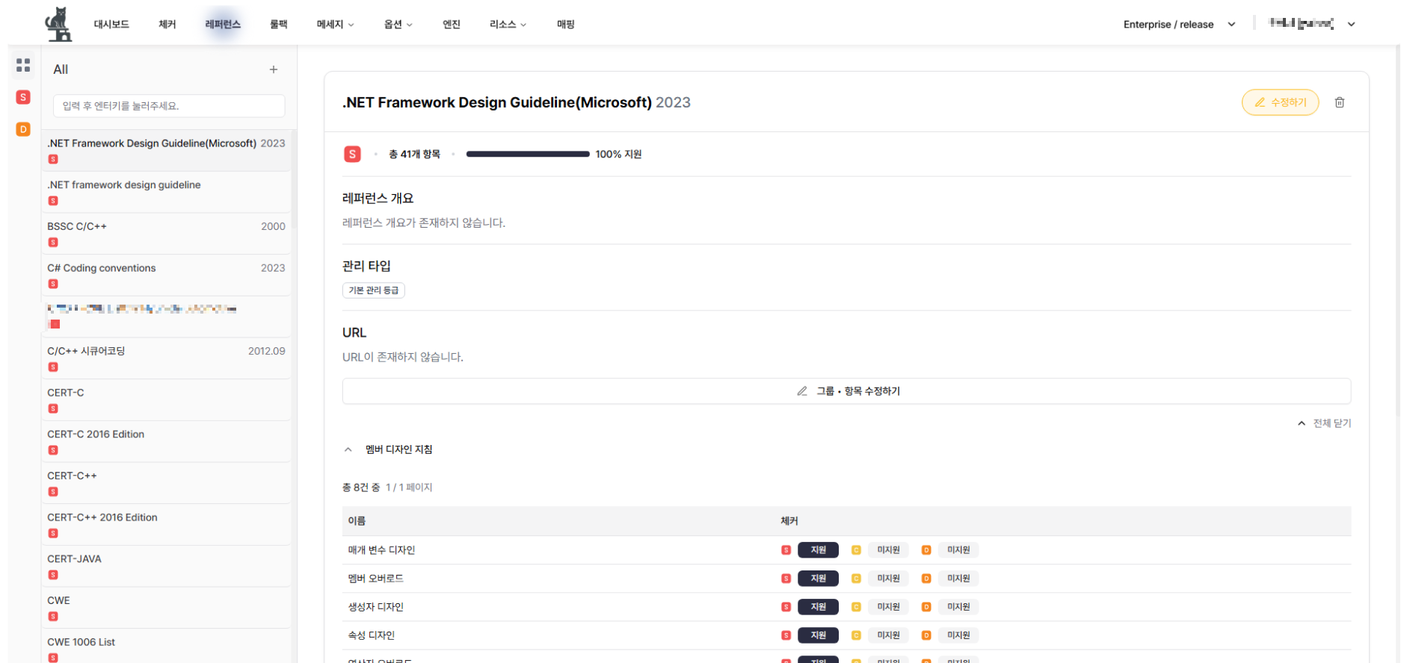The width and height of the screenshot is (1401, 663).
Task: Select C/C++ 시큐어코딩 reference
Action: coord(166,358)
